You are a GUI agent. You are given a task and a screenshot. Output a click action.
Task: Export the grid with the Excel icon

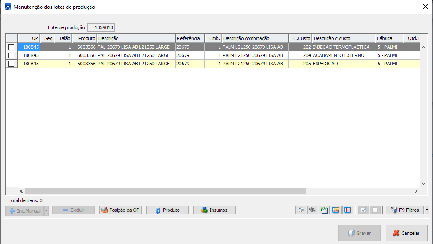324,210
